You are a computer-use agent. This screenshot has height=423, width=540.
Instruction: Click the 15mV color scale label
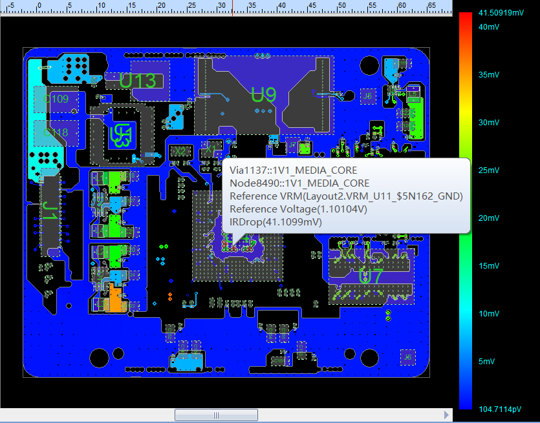coord(489,266)
